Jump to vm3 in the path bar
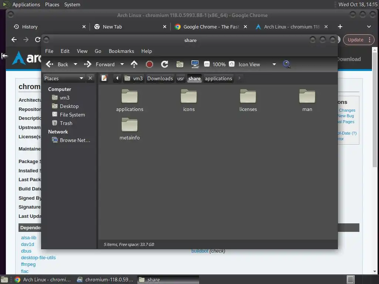Viewport: 379px width, 284px height. coord(134,78)
